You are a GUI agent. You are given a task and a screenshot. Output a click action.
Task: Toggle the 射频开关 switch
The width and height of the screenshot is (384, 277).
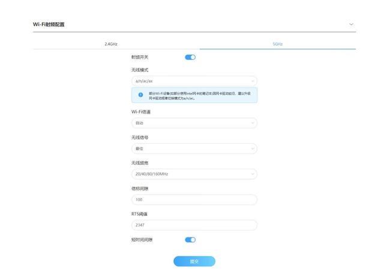coord(190,58)
